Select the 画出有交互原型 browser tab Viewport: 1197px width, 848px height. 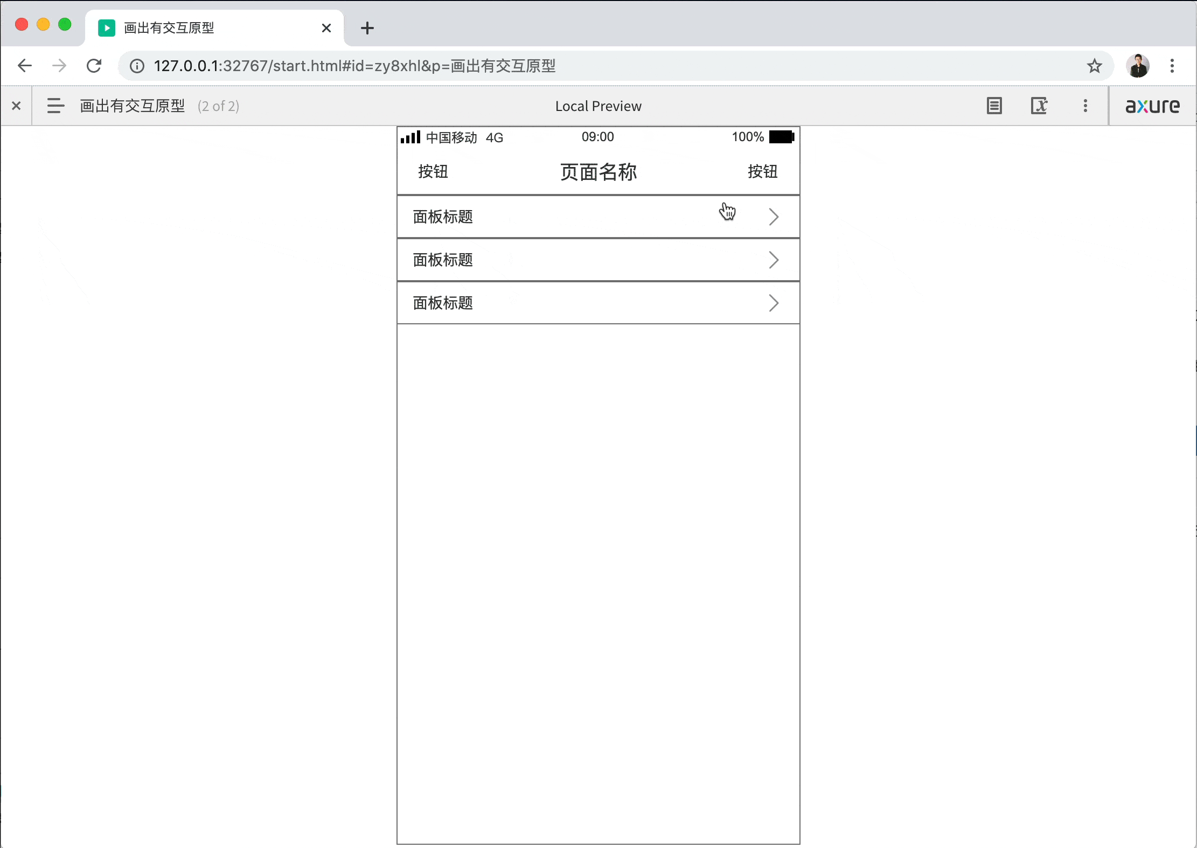tap(214, 28)
